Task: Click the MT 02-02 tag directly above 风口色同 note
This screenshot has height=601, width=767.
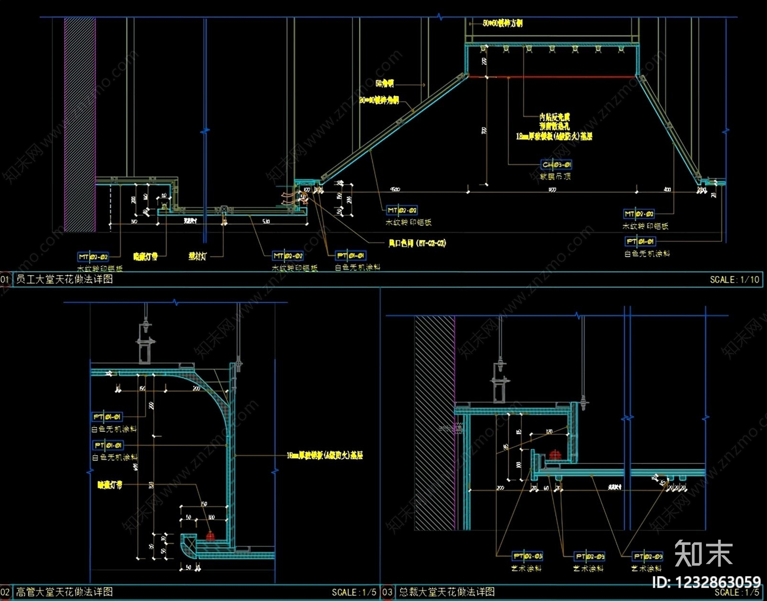Action: (x=402, y=210)
